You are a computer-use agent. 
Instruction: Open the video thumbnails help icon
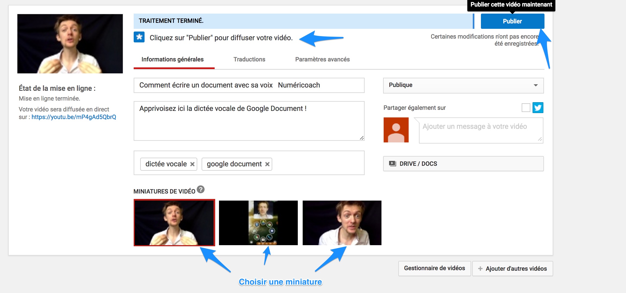point(201,189)
